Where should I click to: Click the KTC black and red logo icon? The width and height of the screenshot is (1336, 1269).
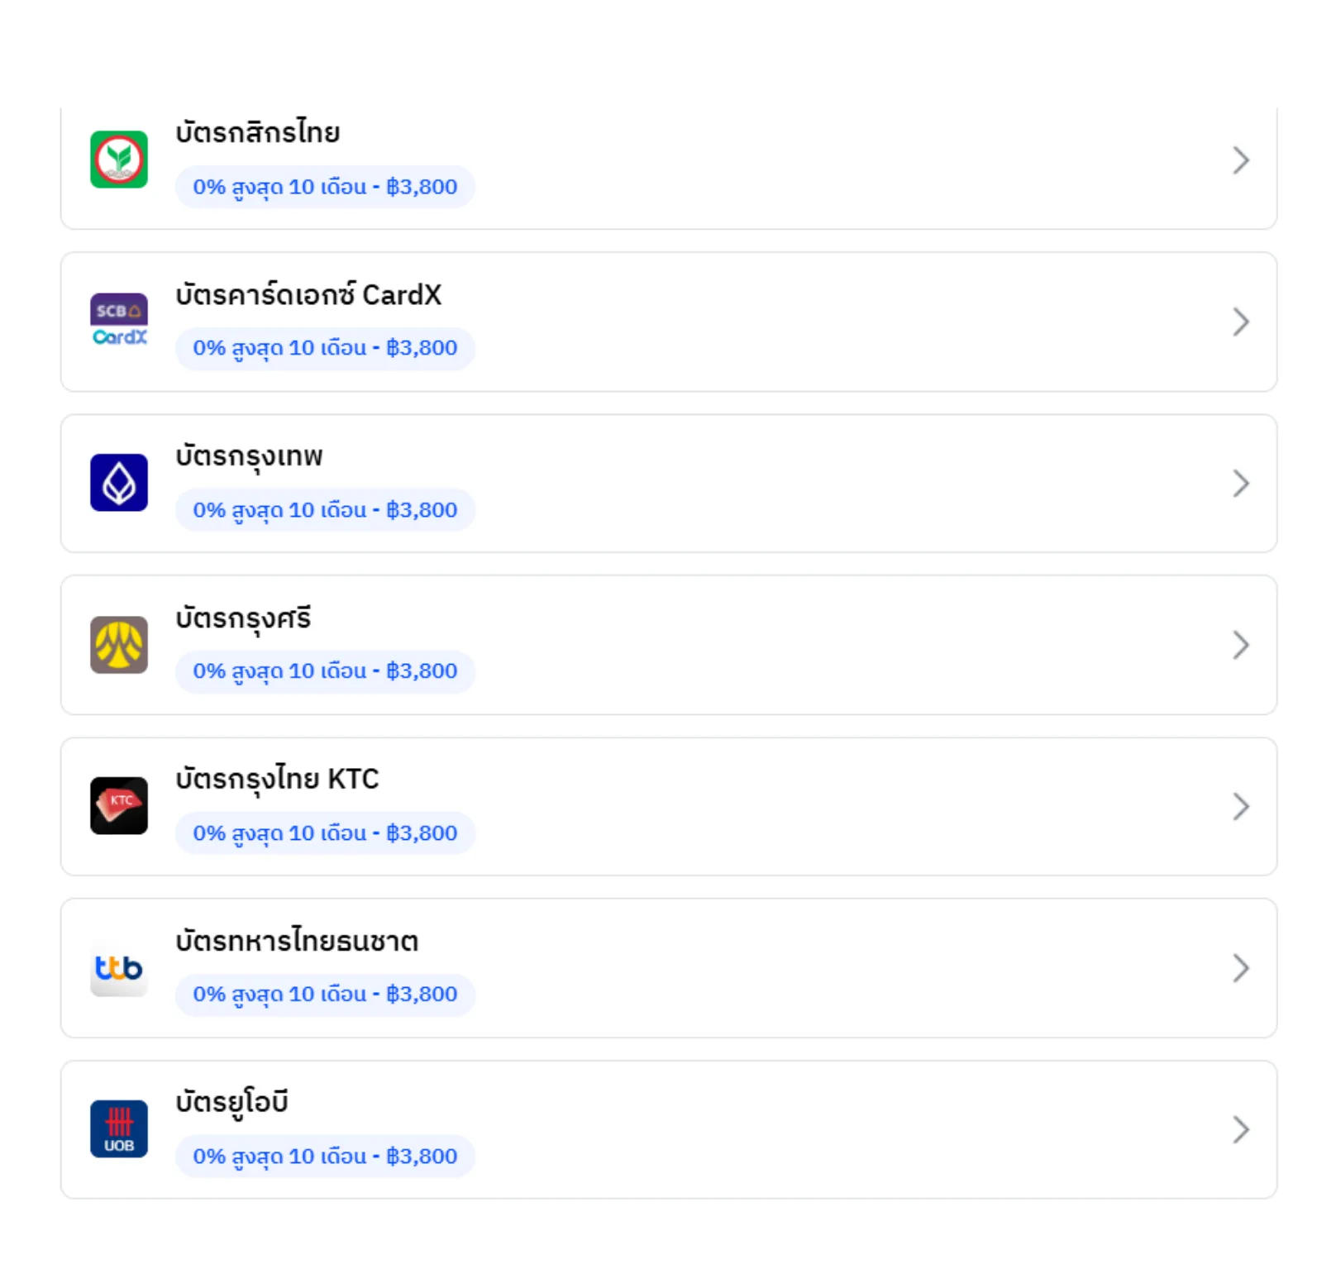119,806
